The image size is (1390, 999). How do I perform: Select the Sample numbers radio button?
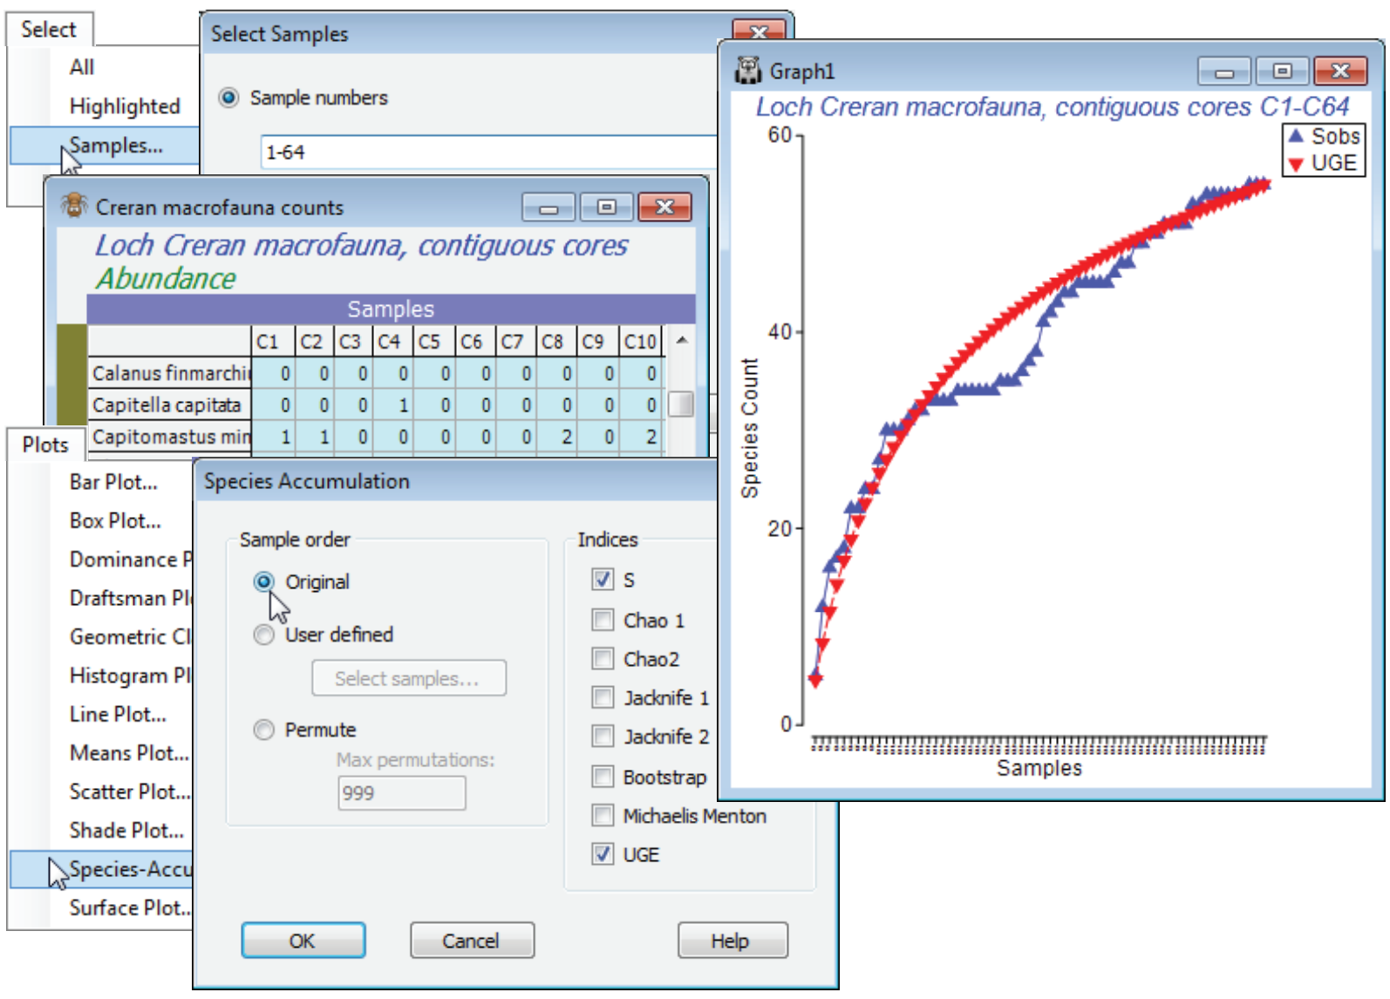pyautogui.click(x=228, y=98)
